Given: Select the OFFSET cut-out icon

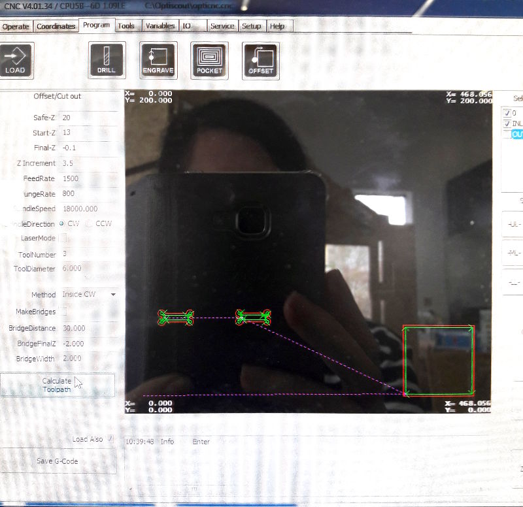Looking at the screenshot, I should [260, 60].
